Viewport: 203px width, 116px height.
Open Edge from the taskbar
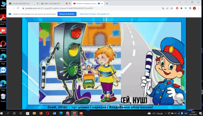pos(61,113)
